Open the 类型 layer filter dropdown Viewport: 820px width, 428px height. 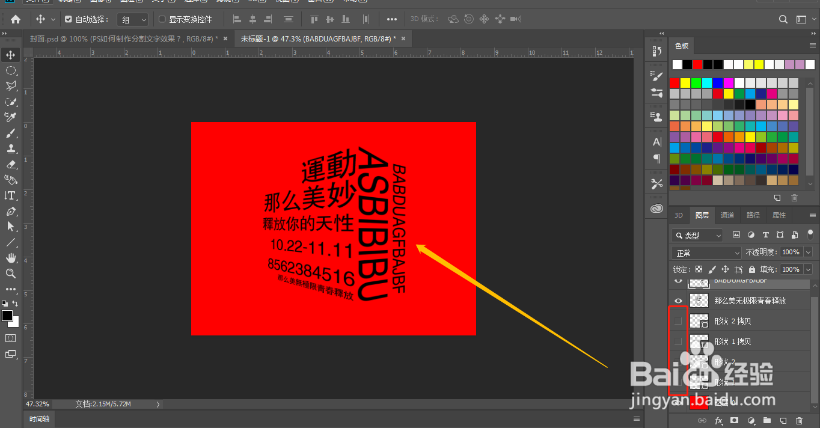coord(697,236)
